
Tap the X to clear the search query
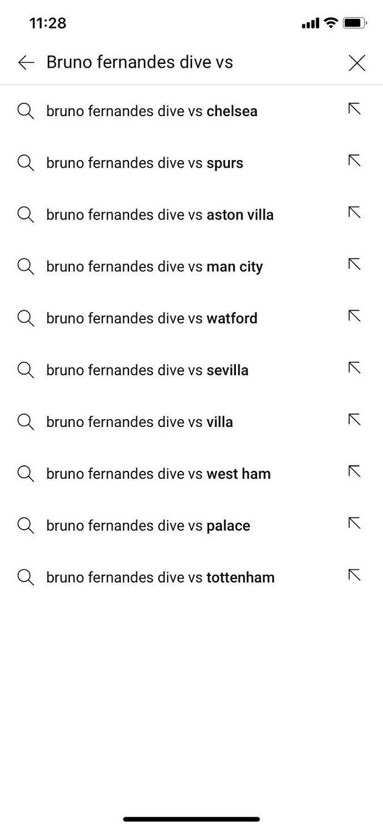(357, 62)
